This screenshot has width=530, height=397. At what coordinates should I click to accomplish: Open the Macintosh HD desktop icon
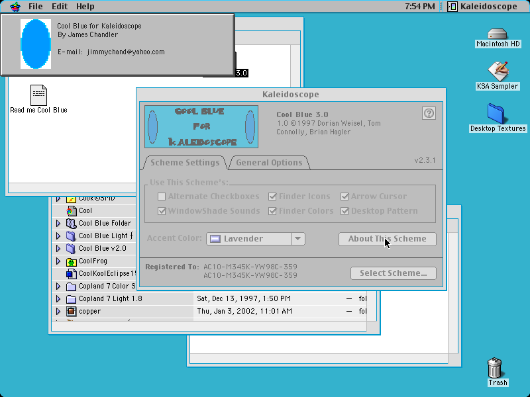pos(498,34)
